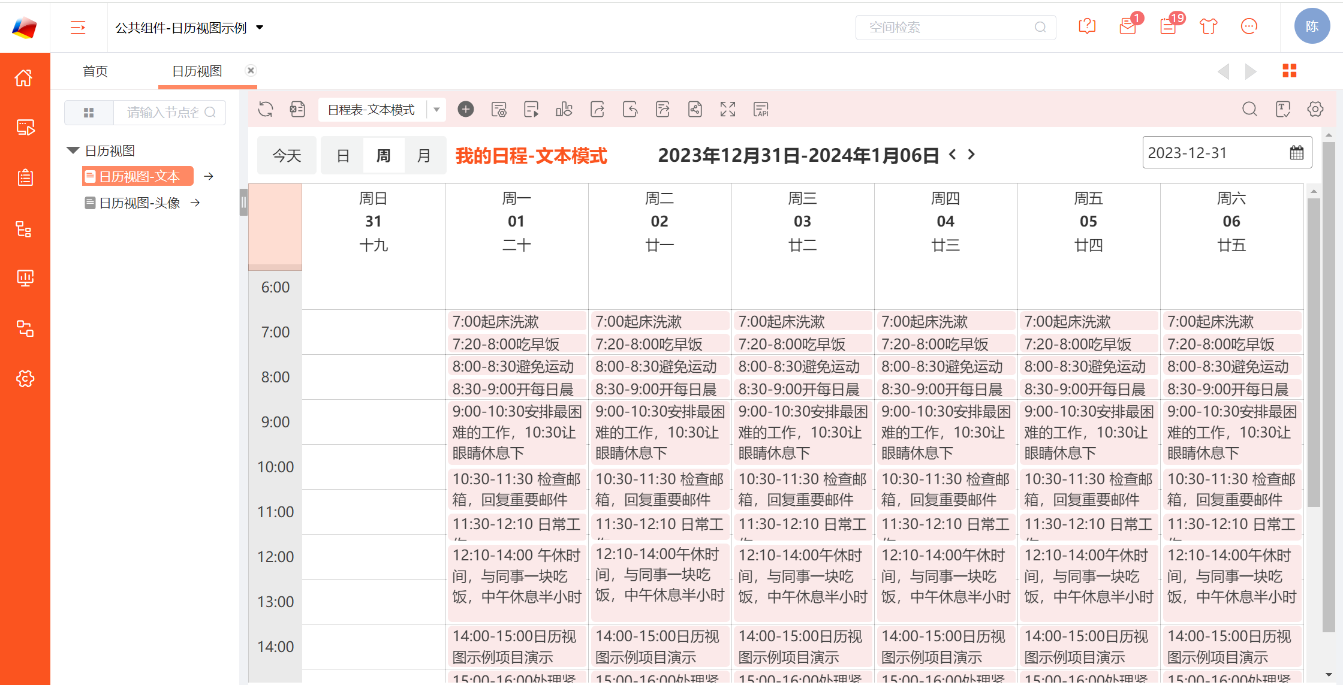Viewport: 1343px width, 685px height.
Task: Toggle the tree grid view button
Action: coord(89,113)
